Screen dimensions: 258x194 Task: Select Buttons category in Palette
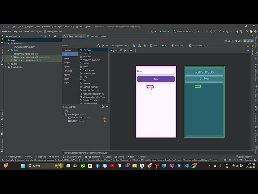tap(67, 59)
